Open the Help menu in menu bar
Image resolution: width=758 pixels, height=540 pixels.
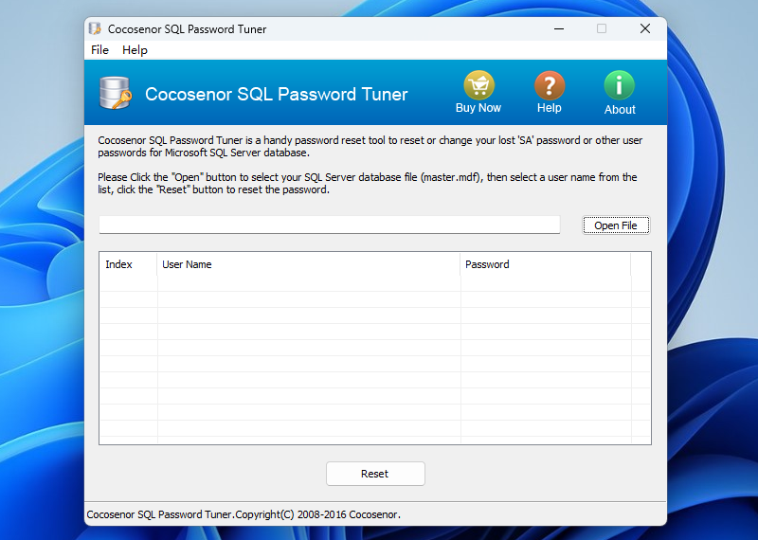135,50
